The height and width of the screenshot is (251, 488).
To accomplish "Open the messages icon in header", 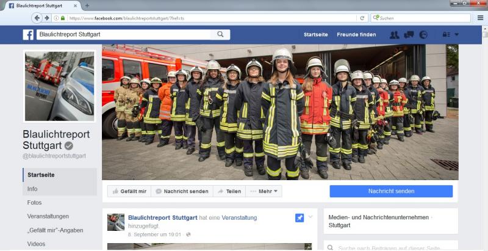I will click(409, 35).
